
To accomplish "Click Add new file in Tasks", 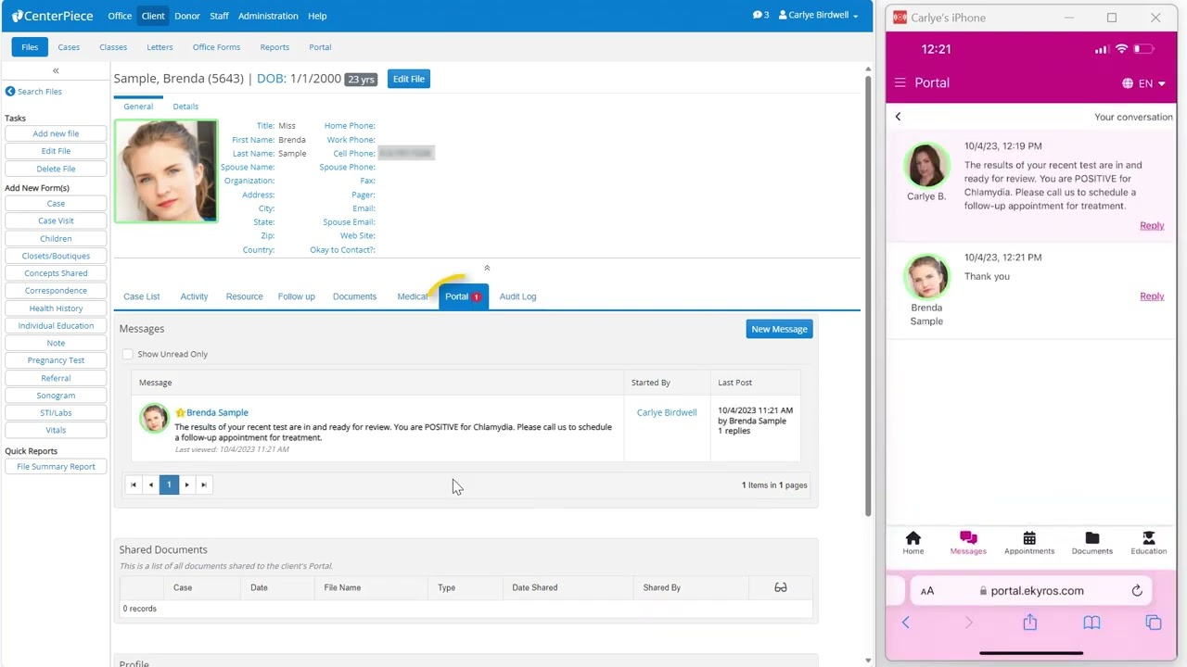I will point(56,133).
